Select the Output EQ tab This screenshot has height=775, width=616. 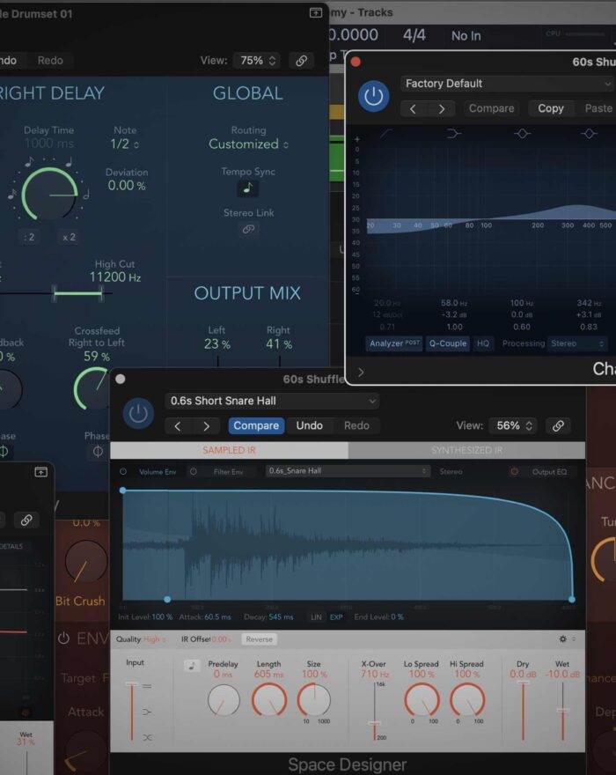pyautogui.click(x=549, y=472)
